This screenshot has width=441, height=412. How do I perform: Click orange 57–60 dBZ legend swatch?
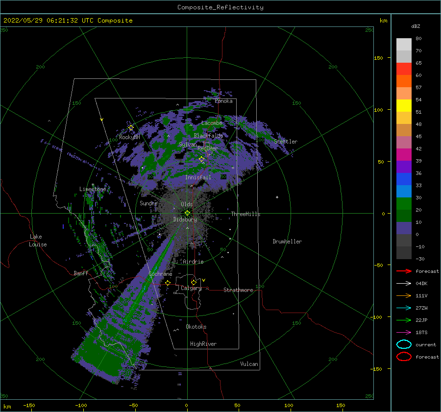[x=404, y=81]
